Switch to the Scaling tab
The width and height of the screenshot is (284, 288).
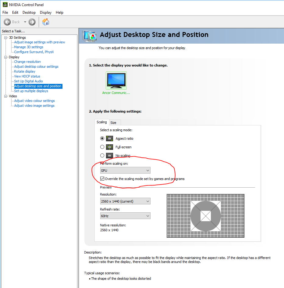coord(102,122)
